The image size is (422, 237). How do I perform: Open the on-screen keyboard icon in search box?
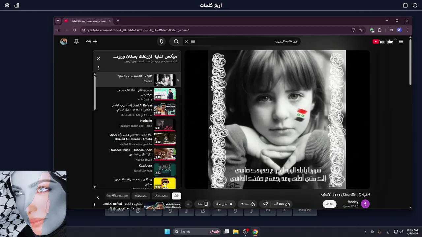(193, 41)
